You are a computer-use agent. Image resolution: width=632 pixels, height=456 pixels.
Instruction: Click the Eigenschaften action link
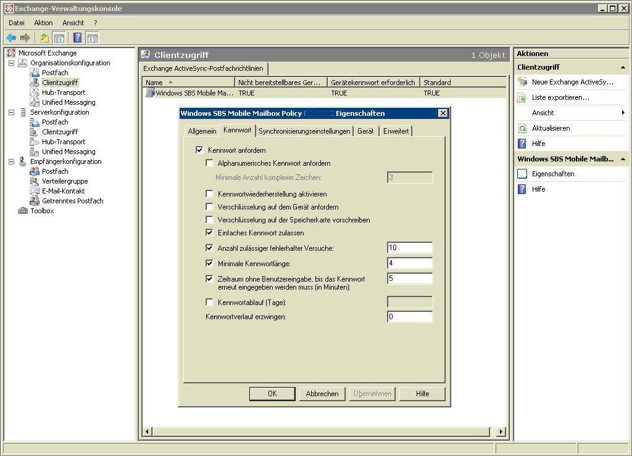click(553, 174)
